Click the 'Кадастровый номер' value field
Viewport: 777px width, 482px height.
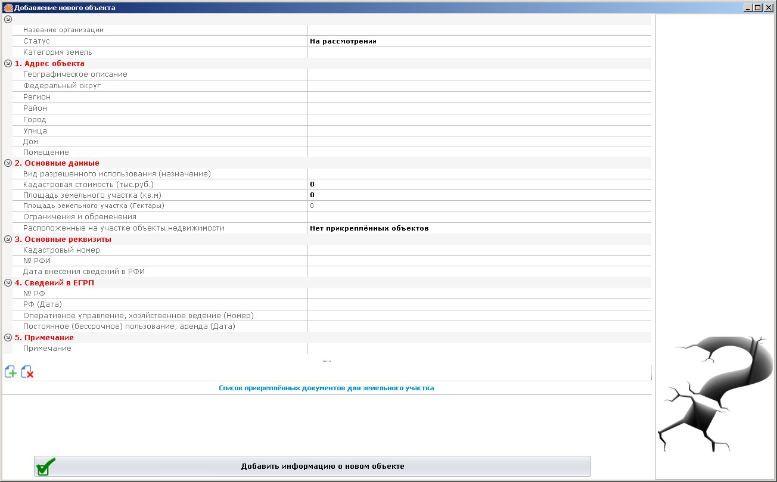click(x=480, y=250)
